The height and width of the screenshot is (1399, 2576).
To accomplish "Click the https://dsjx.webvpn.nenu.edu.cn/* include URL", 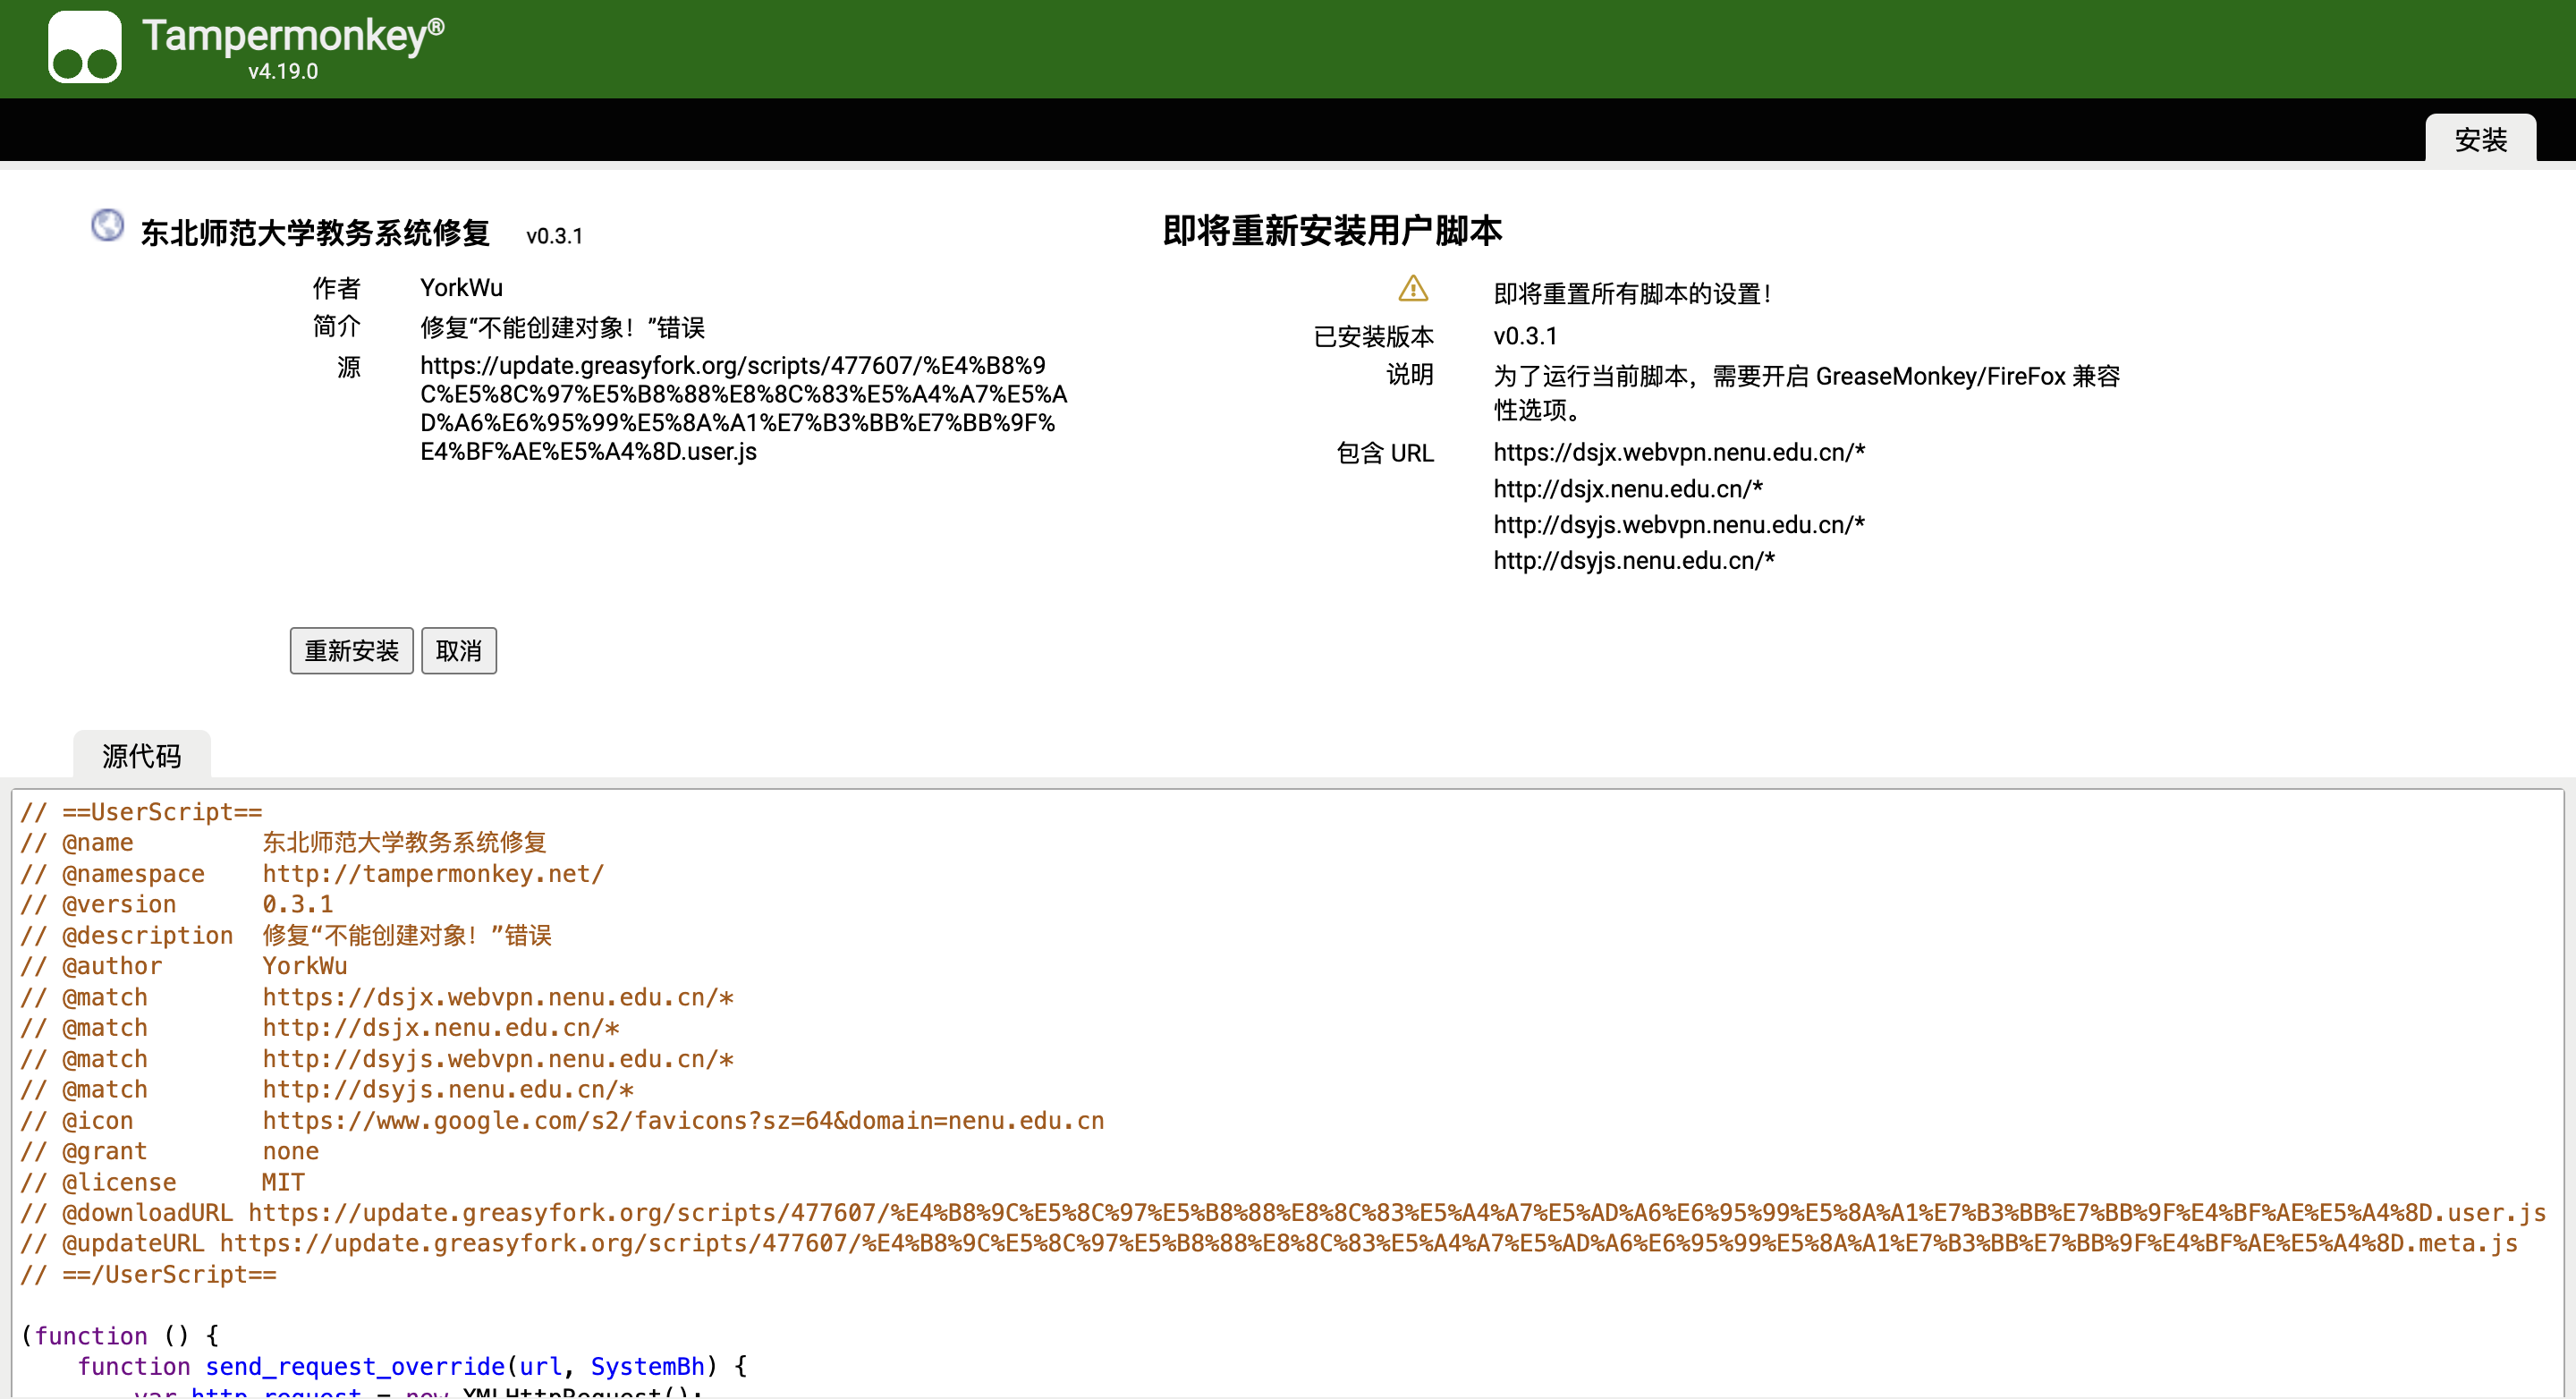I will point(1678,452).
